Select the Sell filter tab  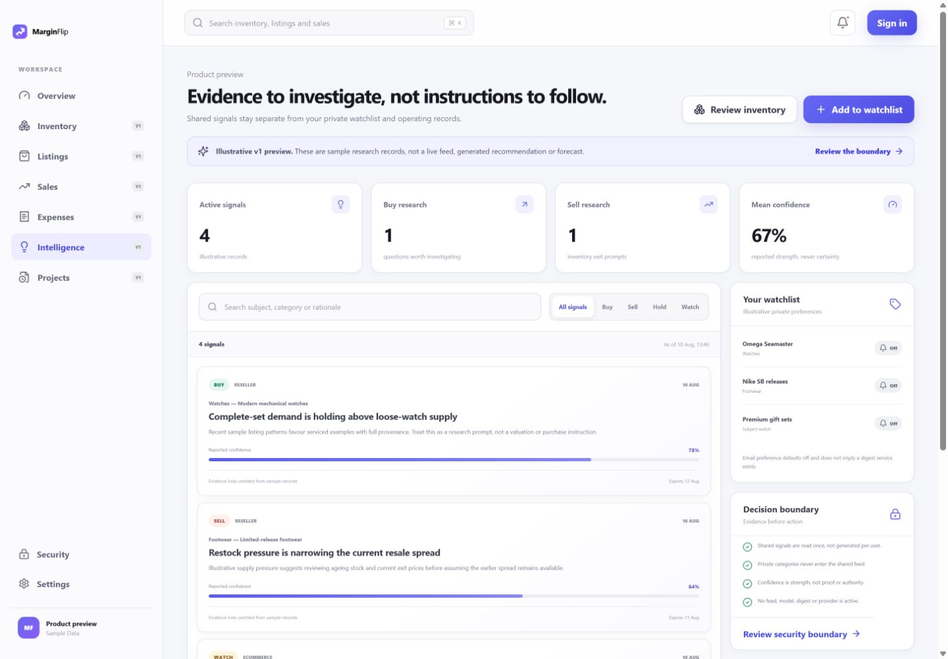(633, 307)
